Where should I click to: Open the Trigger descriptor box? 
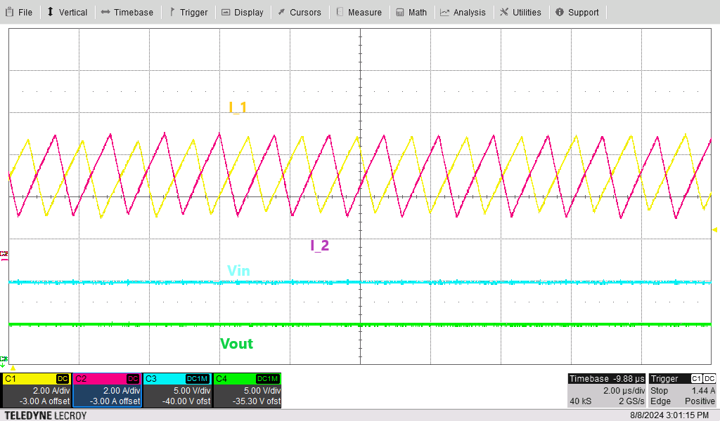682,390
